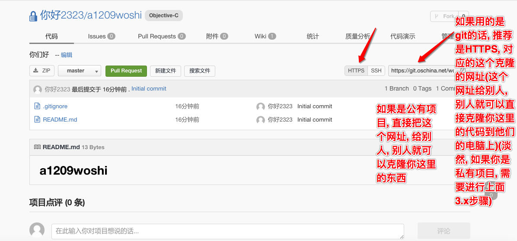Open the 附件 tab
Image resolution: width=517 pixels, height=241 pixels.
pos(217,36)
